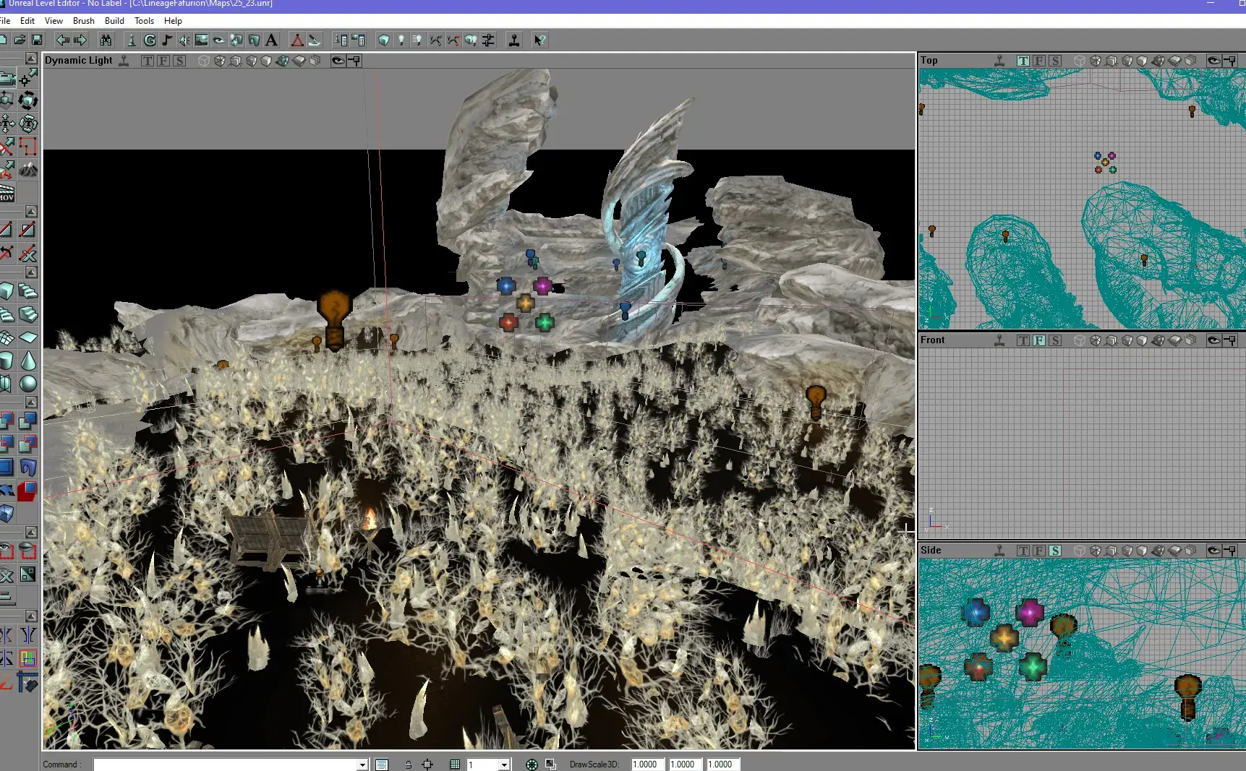Click Play Map joystick icon in main toolbar
This screenshot has width=1246, height=771.
[514, 40]
